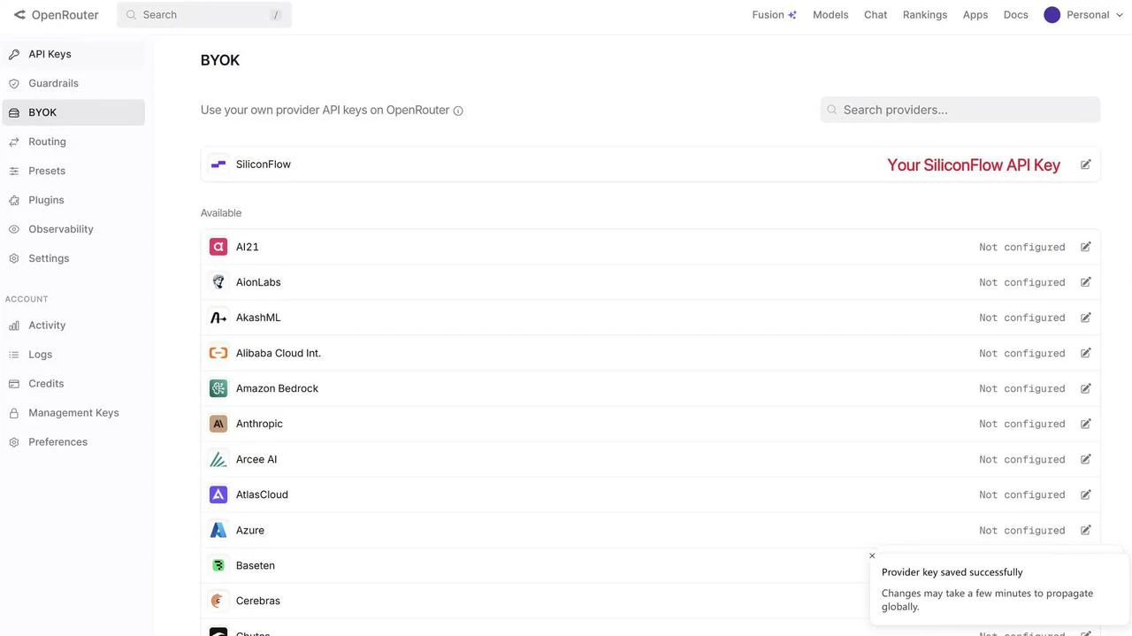This screenshot has height=636, width=1132.
Task: Click the OpenRouter logo icon
Action: click(x=19, y=15)
